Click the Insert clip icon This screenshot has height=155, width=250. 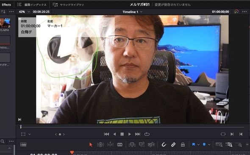[132, 145]
